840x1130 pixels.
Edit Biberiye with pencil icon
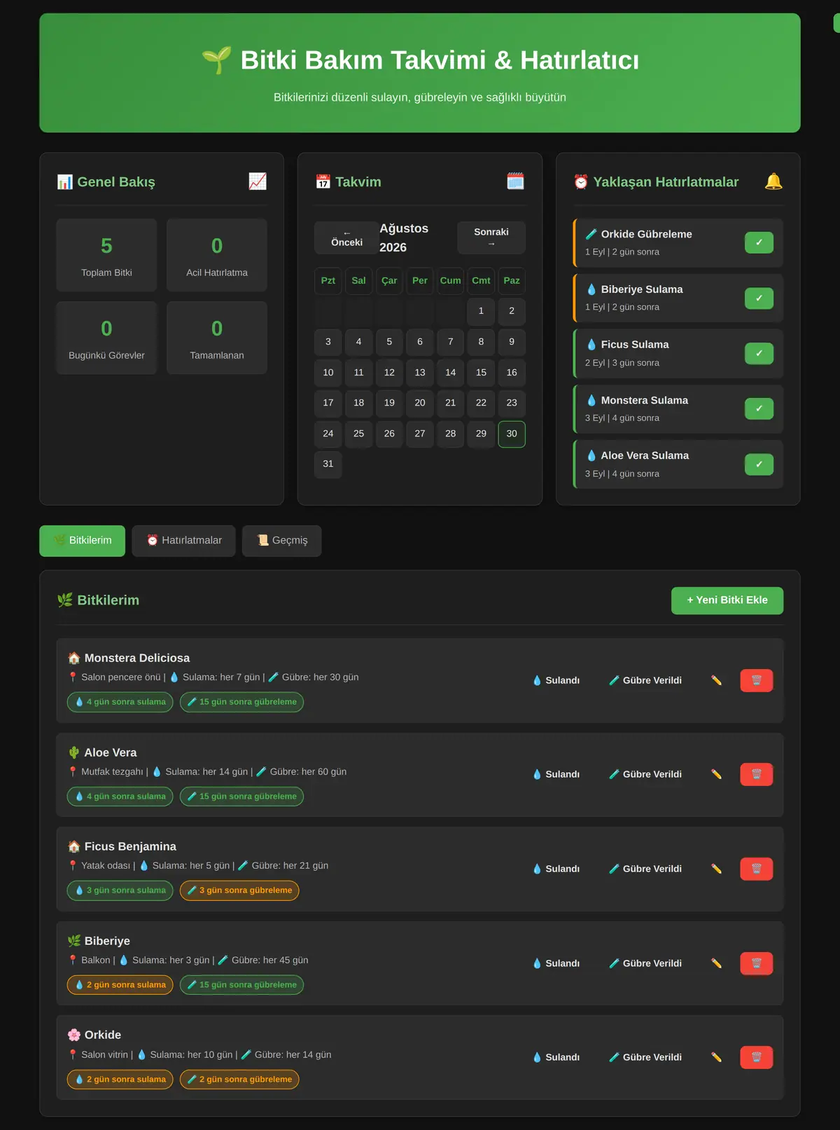[716, 963]
